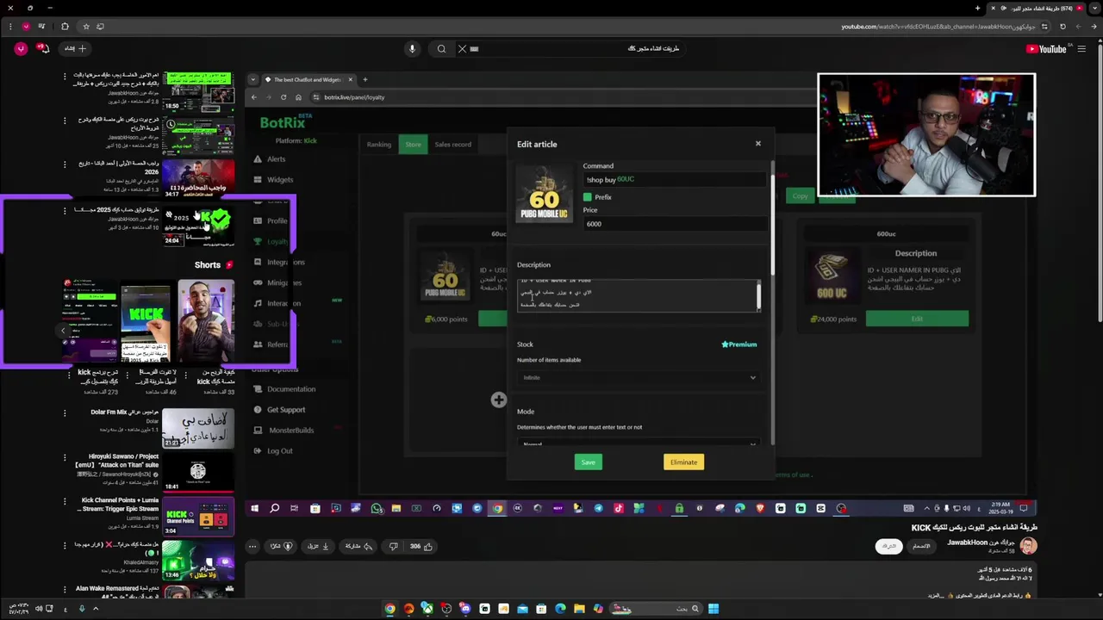The width and height of the screenshot is (1103, 620).
Task: Like the video with thumbs up
Action: [421, 546]
